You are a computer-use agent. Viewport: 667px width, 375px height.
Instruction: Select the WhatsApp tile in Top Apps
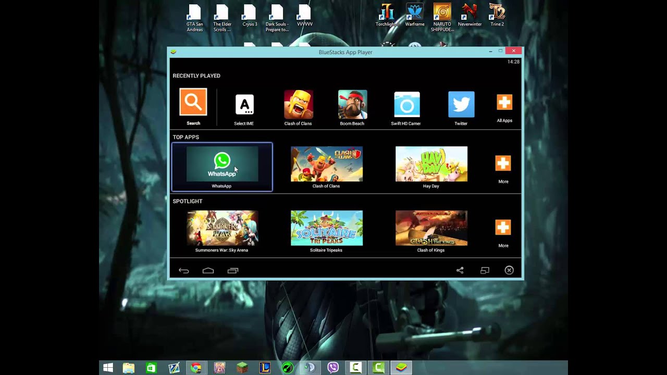pos(222,167)
